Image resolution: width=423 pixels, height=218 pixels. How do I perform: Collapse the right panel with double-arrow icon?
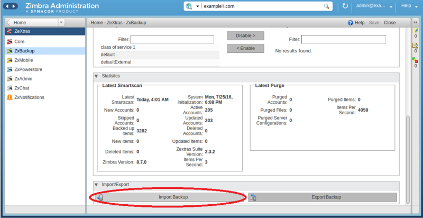(416, 23)
